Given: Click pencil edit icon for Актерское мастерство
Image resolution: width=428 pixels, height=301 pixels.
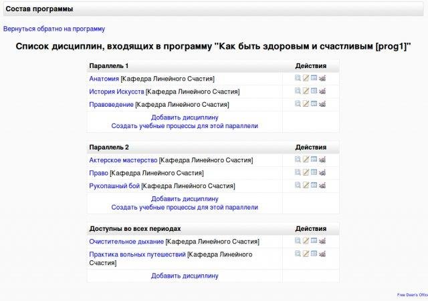Looking at the screenshot, I should coord(306,160).
